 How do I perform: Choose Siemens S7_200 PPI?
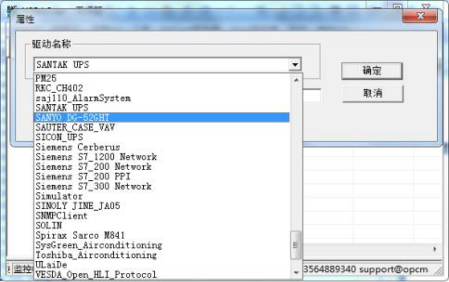coord(162,176)
